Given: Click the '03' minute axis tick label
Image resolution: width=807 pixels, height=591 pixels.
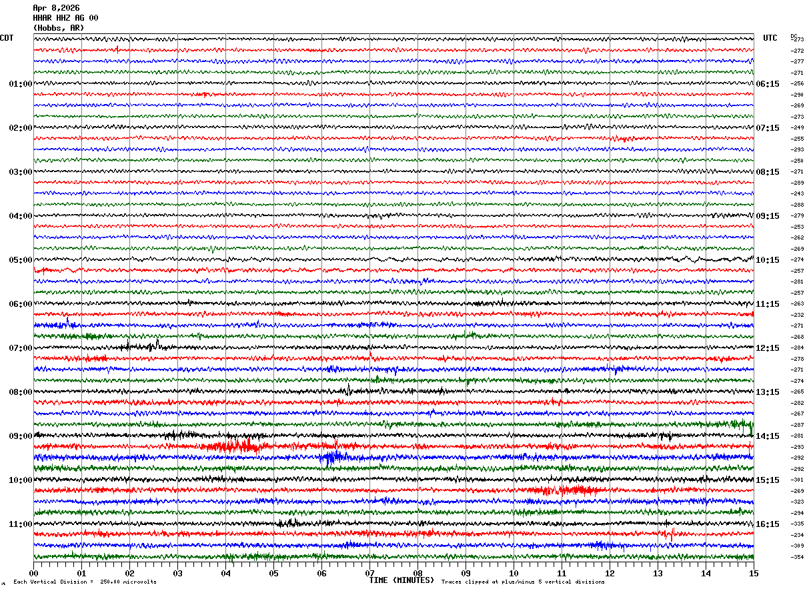Looking at the screenshot, I should point(177,573).
